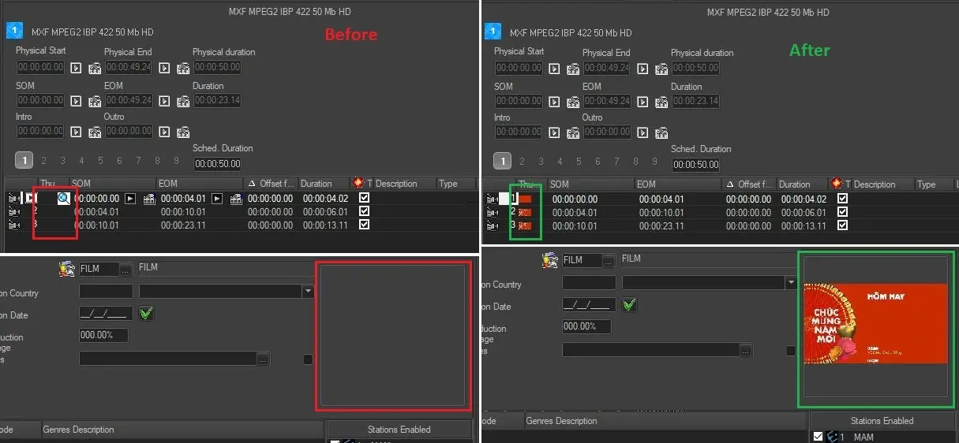The image size is (959, 443).
Task: Click FILM category icon in Before lower panel
Action: [67, 269]
